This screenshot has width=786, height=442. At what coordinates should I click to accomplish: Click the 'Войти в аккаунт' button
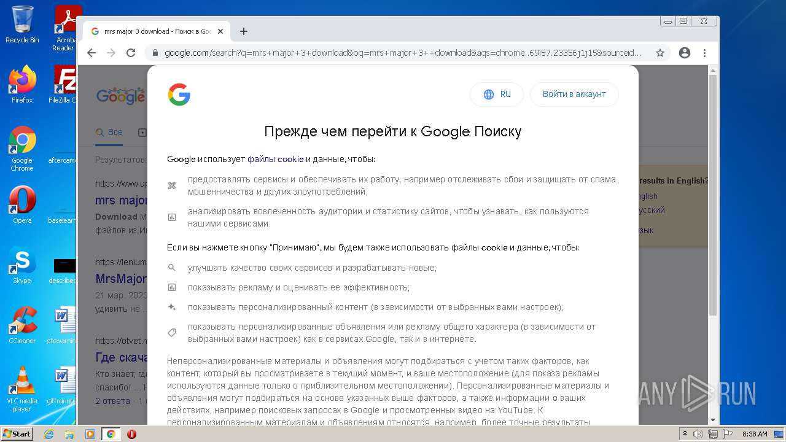point(574,94)
